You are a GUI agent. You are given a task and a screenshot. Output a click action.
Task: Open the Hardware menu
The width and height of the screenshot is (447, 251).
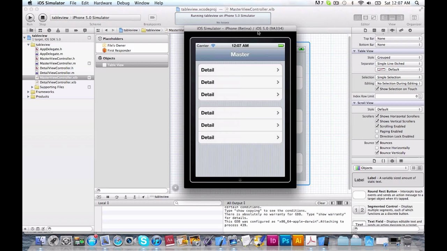103,3
